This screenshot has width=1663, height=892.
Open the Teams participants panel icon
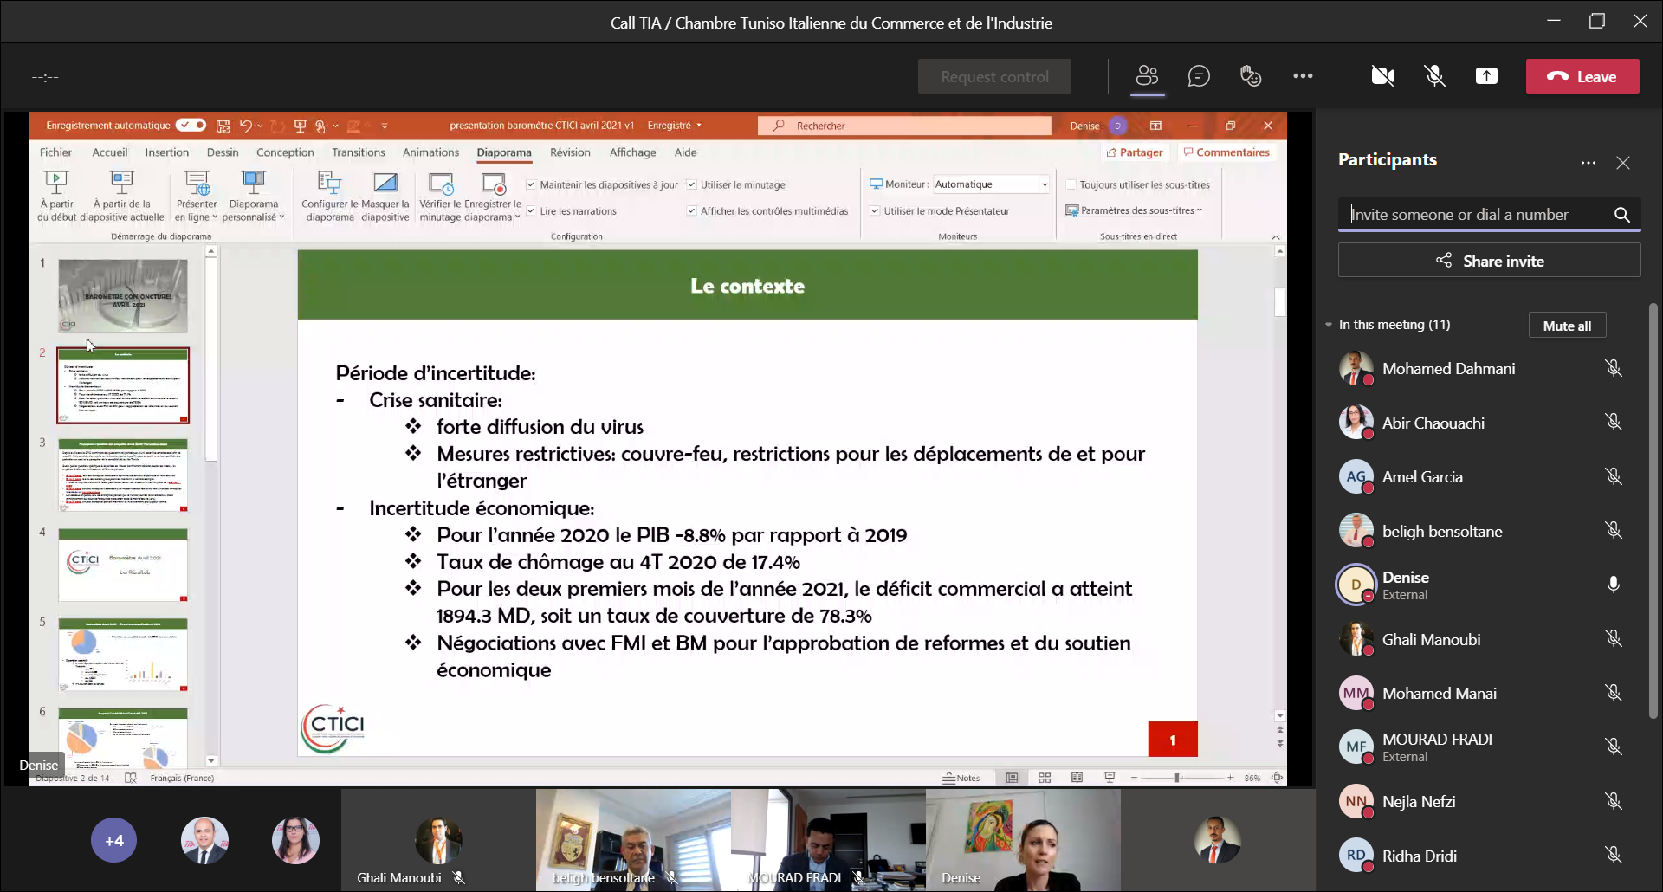(1147, 76)
